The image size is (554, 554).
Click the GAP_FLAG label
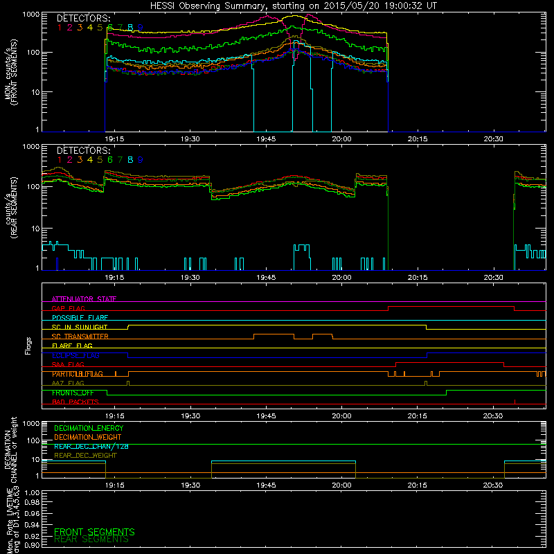tap(68, 308)
